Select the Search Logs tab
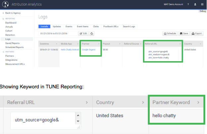 129,26
